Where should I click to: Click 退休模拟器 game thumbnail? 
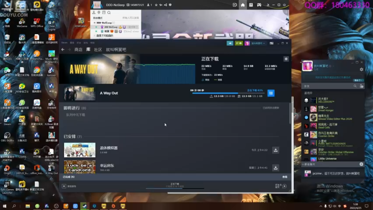[x=80, y=150]
